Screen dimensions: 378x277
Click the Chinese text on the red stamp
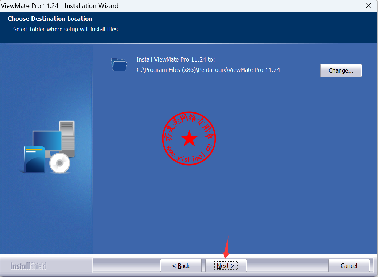click(x=189, y=122)
